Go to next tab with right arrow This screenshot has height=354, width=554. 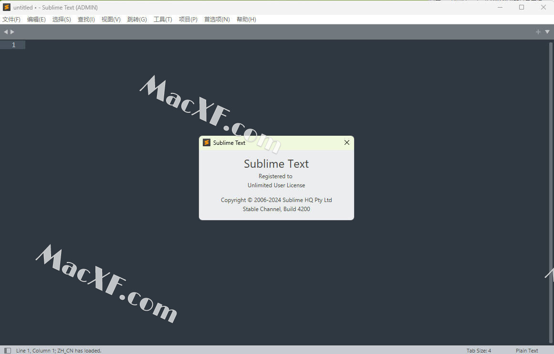pos(12,32)
